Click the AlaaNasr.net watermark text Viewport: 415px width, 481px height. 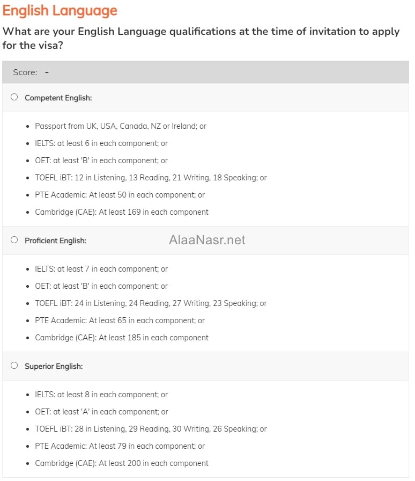point(207,240)
